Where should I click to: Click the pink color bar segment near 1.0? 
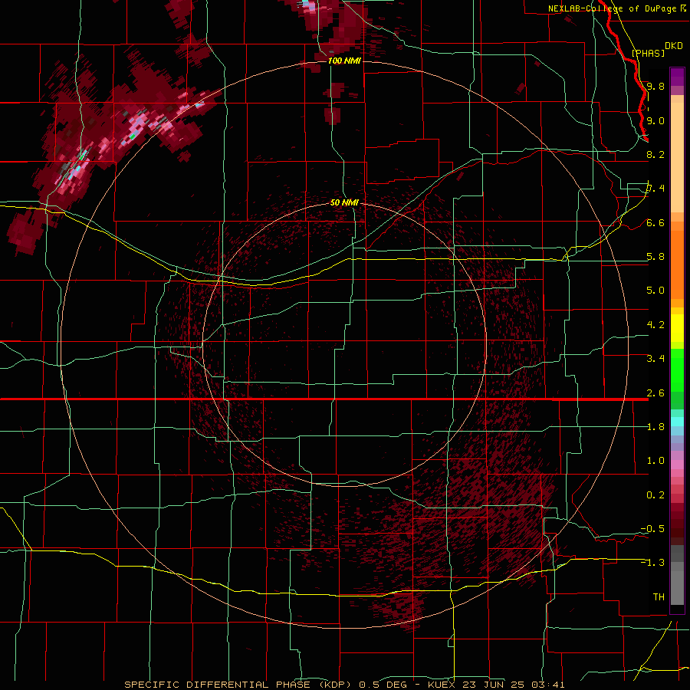tap(677, 465)
